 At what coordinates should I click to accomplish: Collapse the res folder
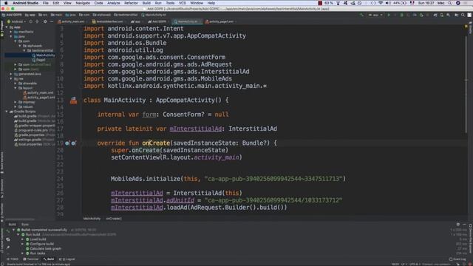(11, 79)
